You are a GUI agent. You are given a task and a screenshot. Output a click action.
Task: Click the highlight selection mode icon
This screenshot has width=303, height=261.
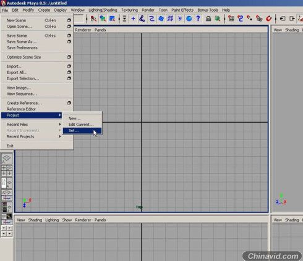pyautogui.click(x=218, y=19)
